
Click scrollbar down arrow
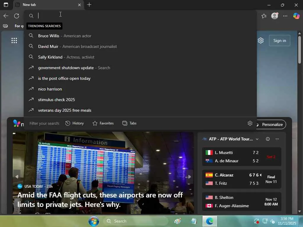click(299, 212)
